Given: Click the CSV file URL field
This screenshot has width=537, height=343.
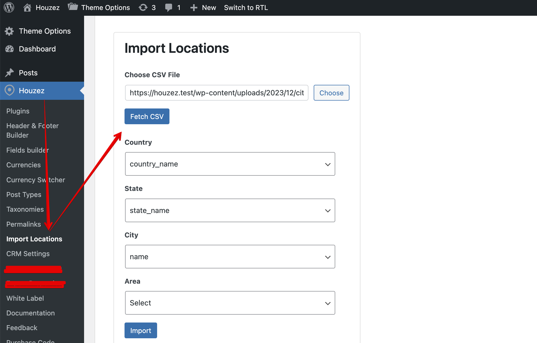Looking at the screenshot, I should click(217, 93).
